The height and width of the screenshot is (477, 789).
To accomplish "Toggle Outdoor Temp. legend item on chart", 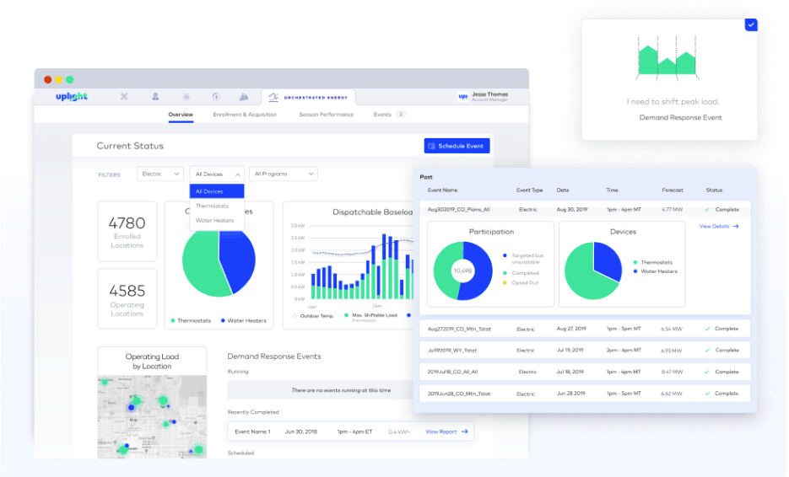I will click(x=313, y=316).
